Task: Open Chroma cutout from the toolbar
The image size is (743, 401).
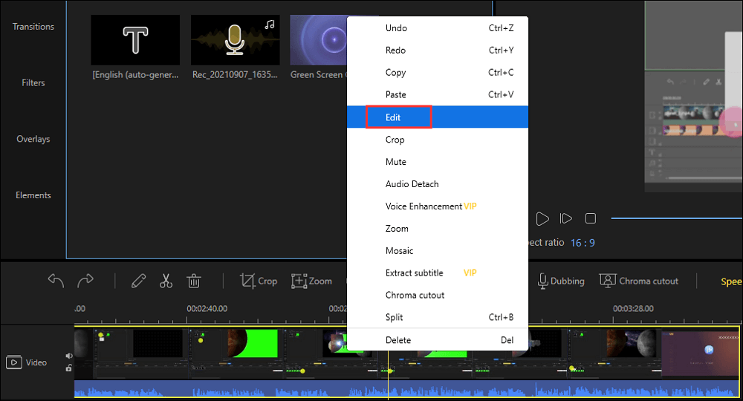Action: click(x=639, y=281)
